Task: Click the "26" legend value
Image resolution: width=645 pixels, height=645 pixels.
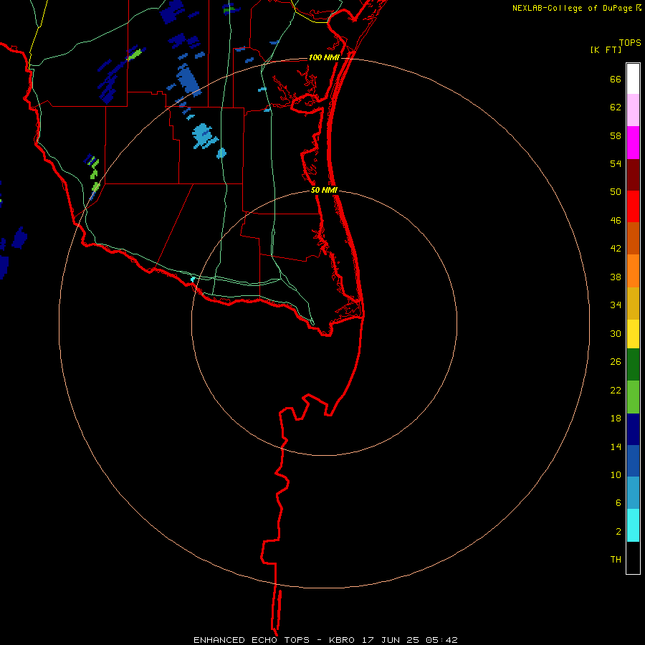Action: [x=616, y=362]
